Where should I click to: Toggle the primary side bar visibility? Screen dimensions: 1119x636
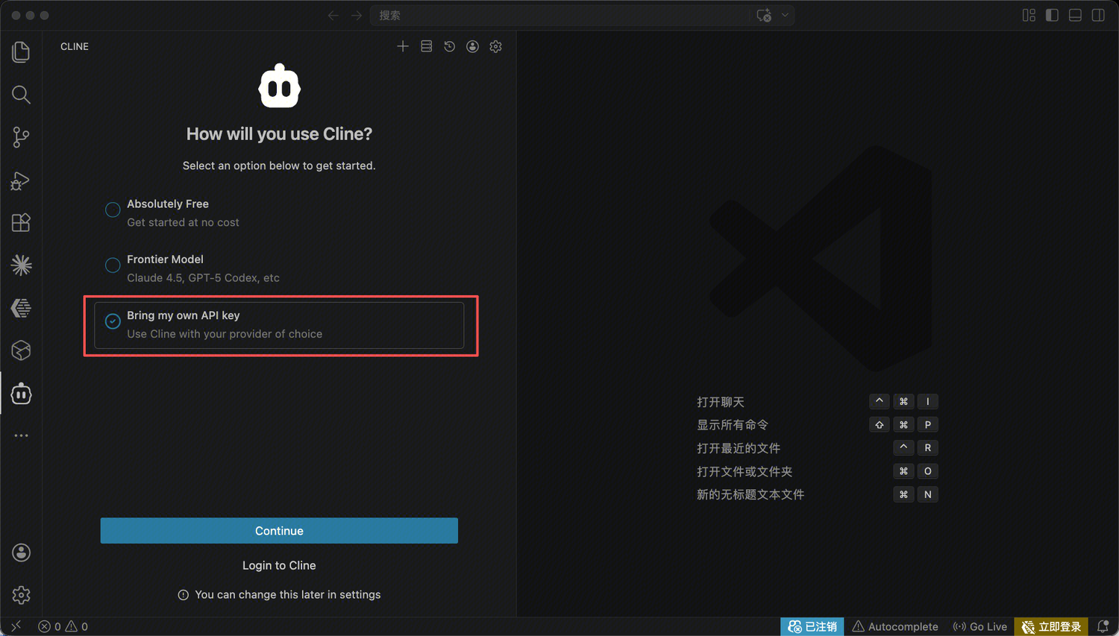point(1052,16)
